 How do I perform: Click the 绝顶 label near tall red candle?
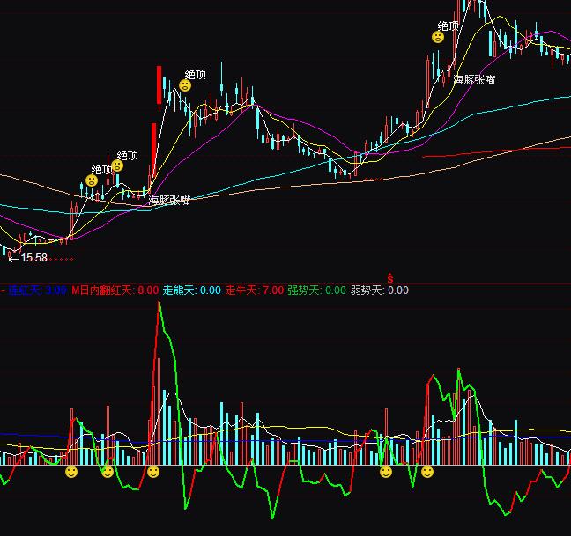coord(196,75)
